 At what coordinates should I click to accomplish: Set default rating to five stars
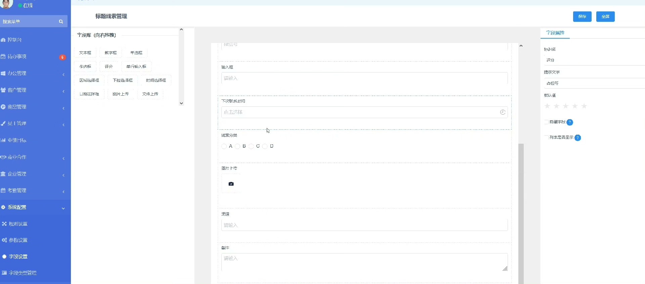click(584, 106)
